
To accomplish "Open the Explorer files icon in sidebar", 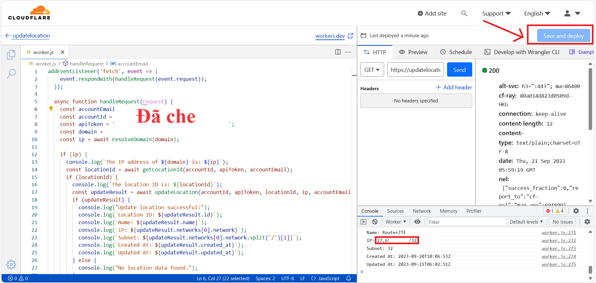I will 11,55.
